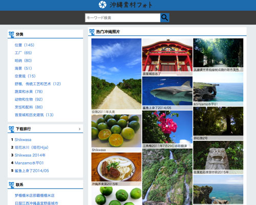This screenshot has width=256, height=205.
Task: Open the shark underwater photo
Action: [167, 91]
